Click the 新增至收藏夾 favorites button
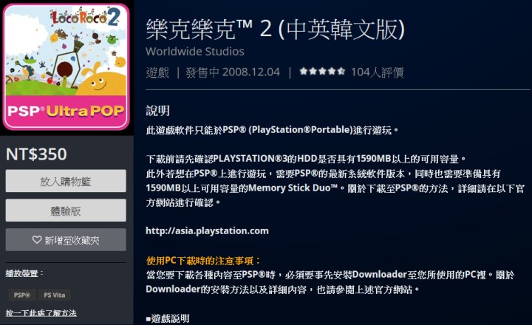This screenshot has width=532, height=325. click(x=66, y=240)
